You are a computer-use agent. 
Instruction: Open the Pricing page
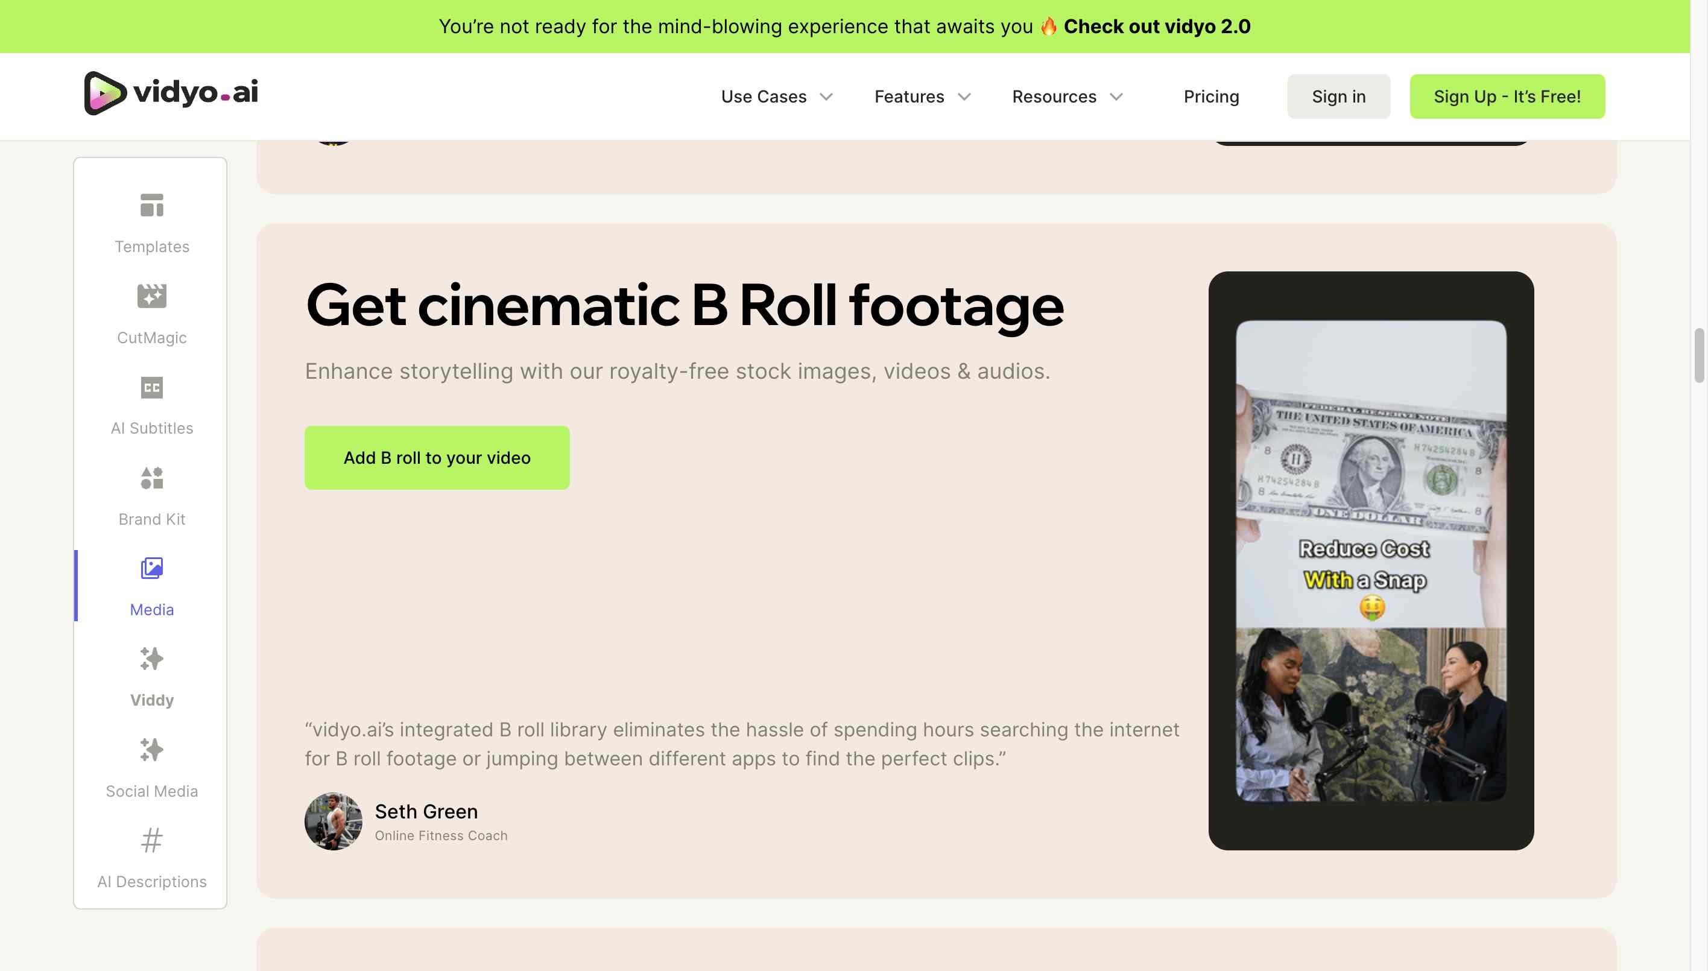[1211, 96]
